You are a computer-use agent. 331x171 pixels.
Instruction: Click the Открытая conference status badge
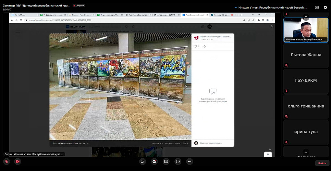click(79, 5)
